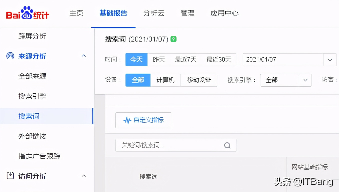Viewport: 339px width, 192px height.
Task: Click the search magnifier icon
Action: click(227, 145)
